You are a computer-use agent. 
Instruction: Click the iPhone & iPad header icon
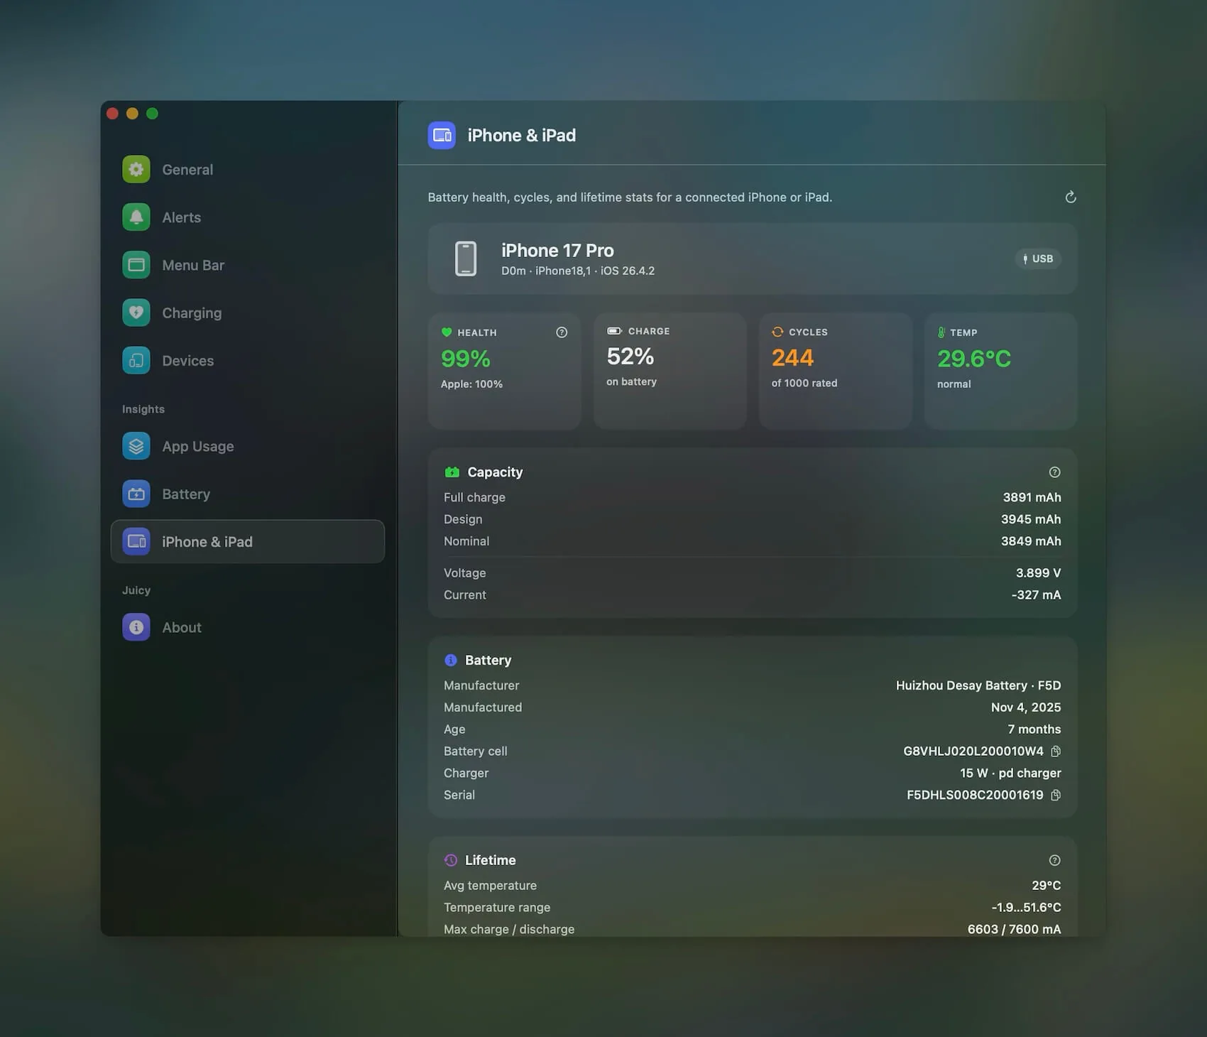(442, 135)
